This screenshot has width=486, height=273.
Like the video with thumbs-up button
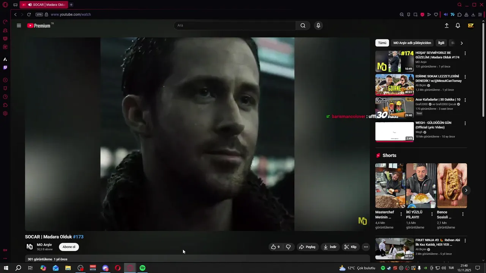click(x=276, y=247)
